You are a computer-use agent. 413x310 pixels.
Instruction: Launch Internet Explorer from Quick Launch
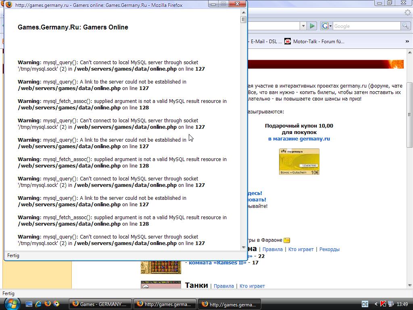(x=39, y=304)
